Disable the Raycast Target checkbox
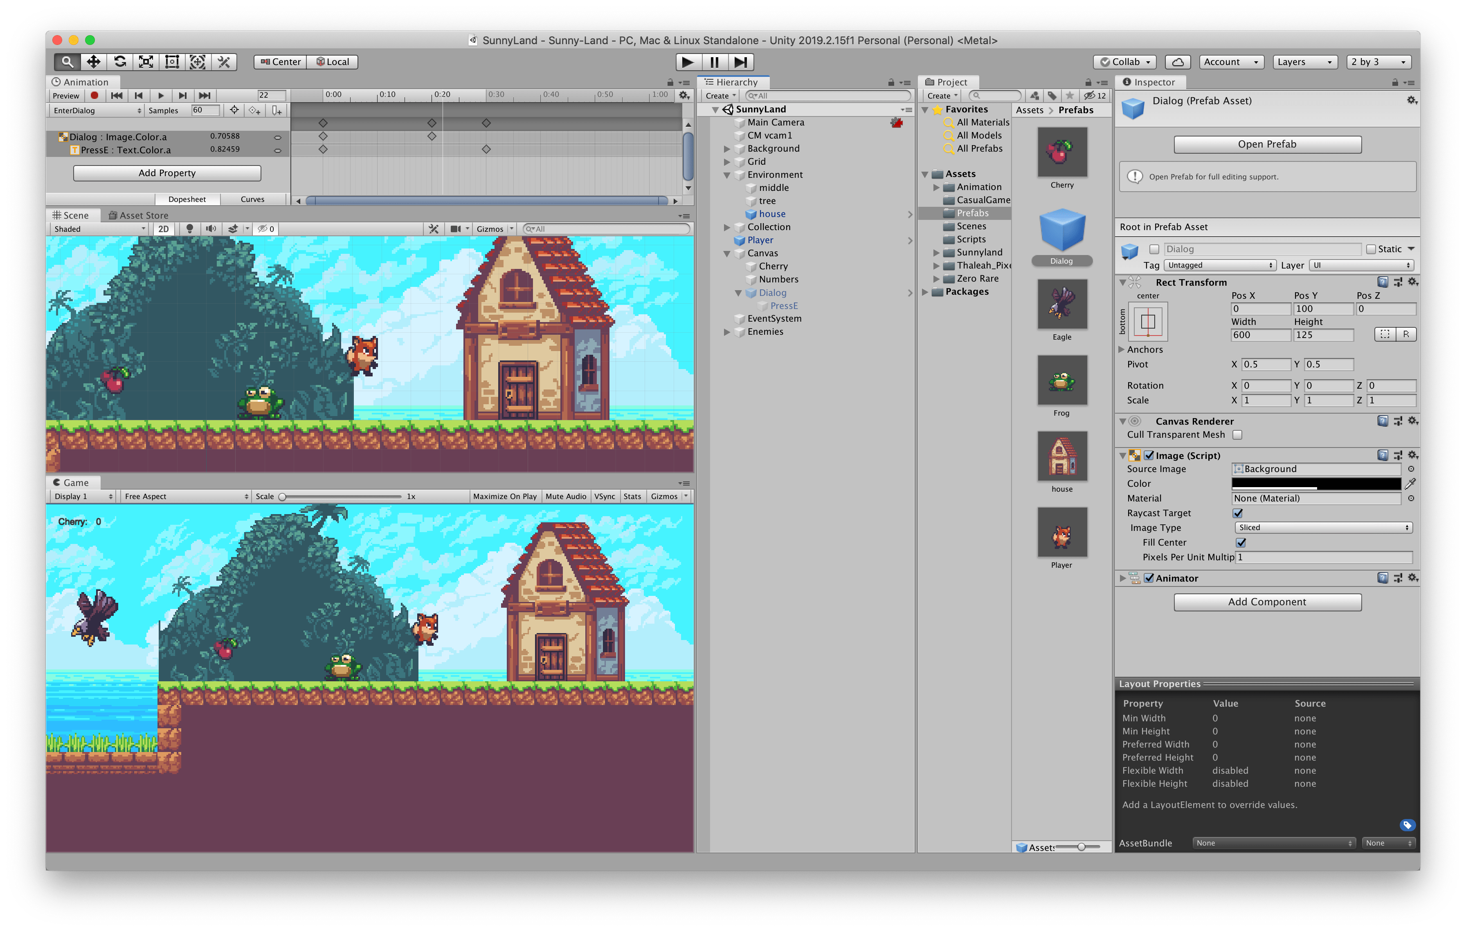 pyautogui.click(x=1237, y=512)
